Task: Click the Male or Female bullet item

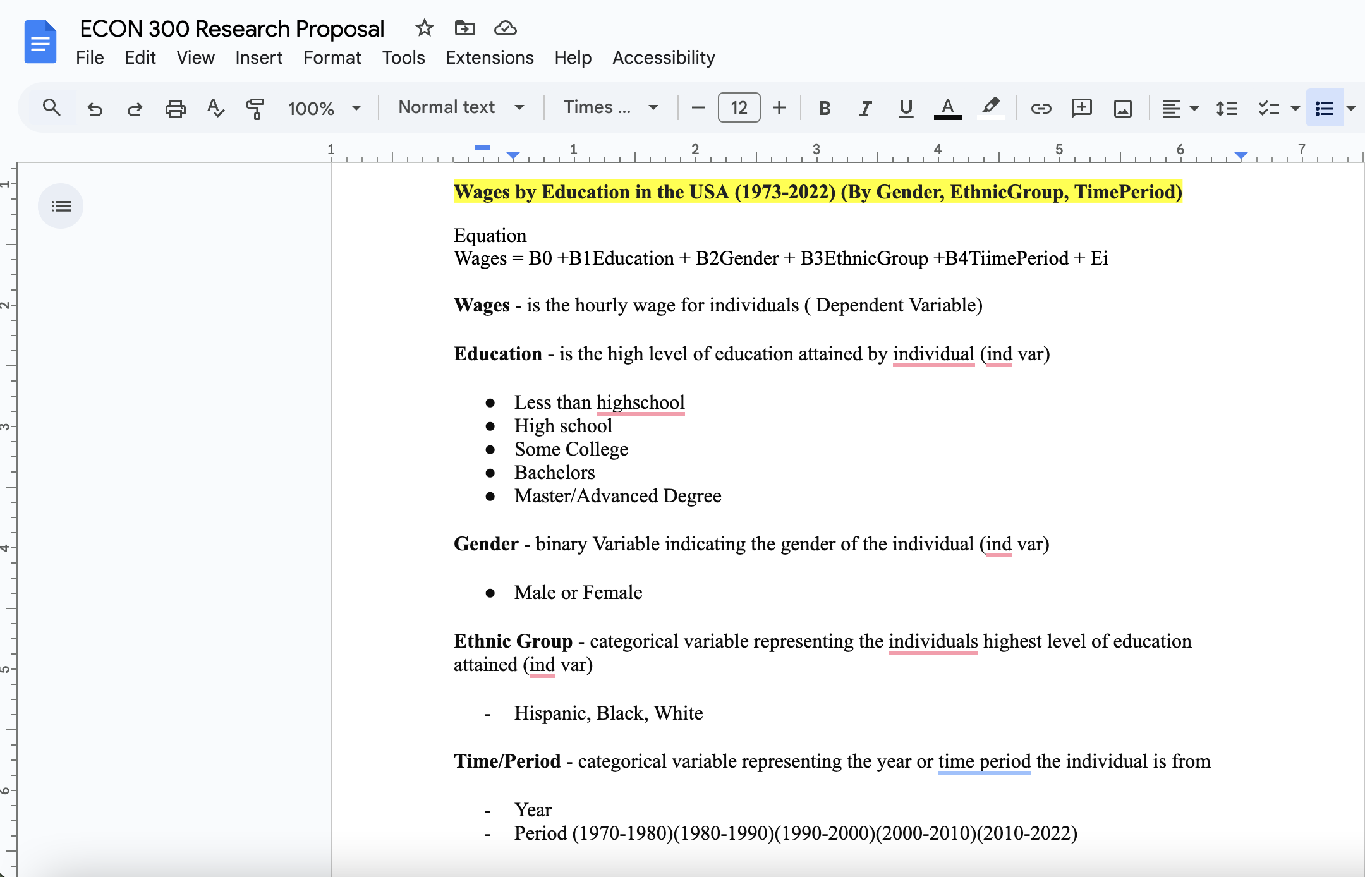Action: point(578,593)
